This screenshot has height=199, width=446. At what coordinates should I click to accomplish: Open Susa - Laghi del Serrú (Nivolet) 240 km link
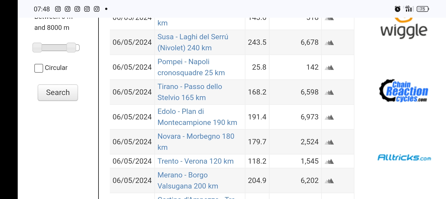(193, 42)
